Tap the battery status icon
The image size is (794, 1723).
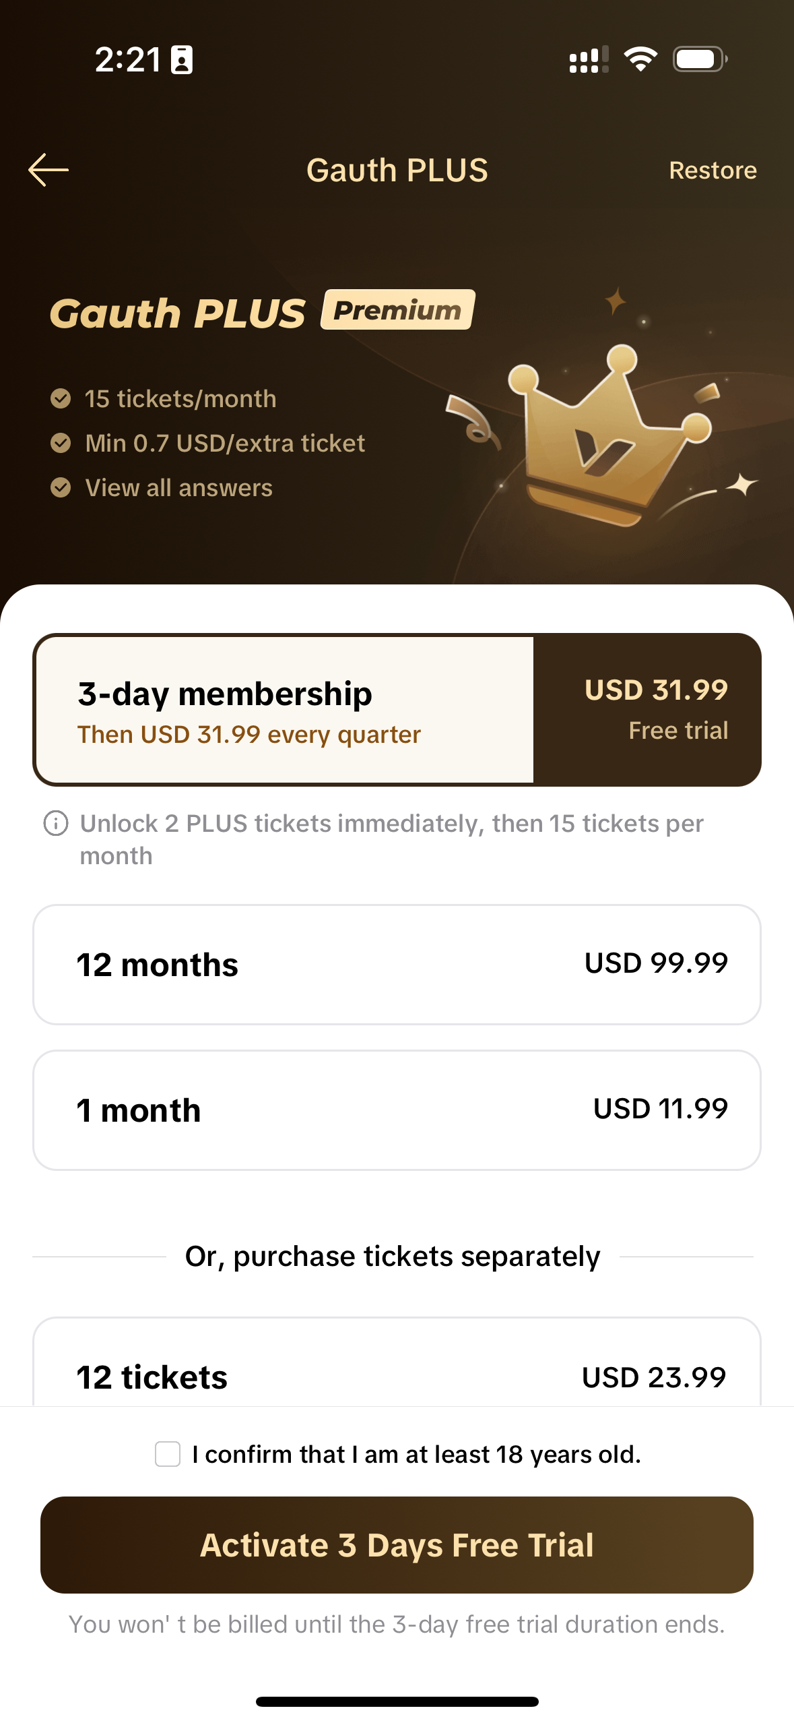click(x=700, y=59)
